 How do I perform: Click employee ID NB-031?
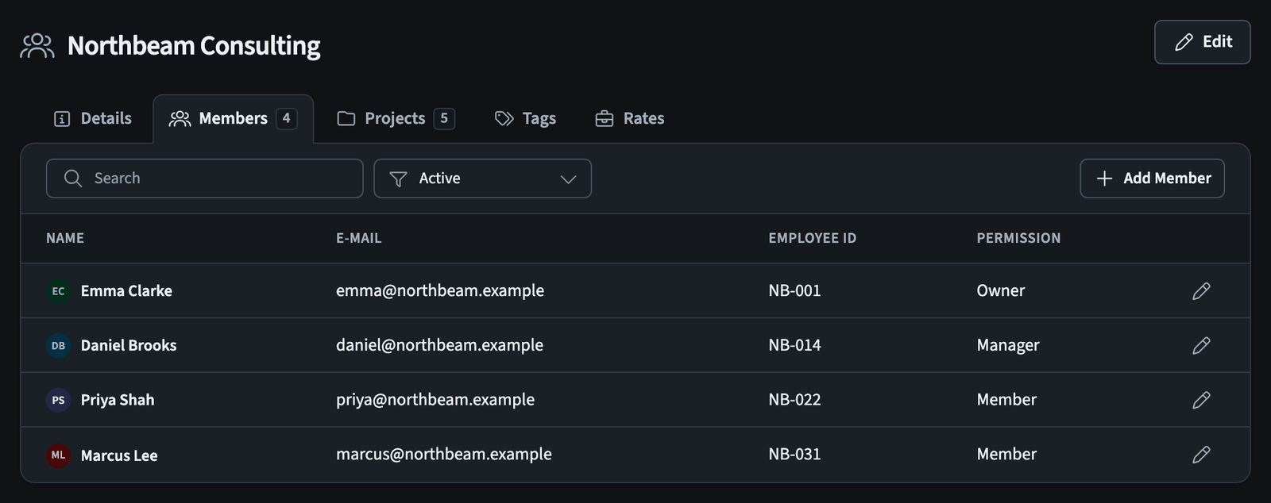click(x=794, y=455)
